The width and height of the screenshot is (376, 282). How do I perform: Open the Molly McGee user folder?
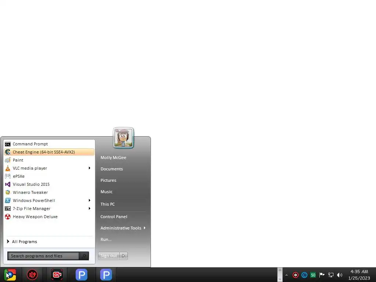tap(113, 158)
